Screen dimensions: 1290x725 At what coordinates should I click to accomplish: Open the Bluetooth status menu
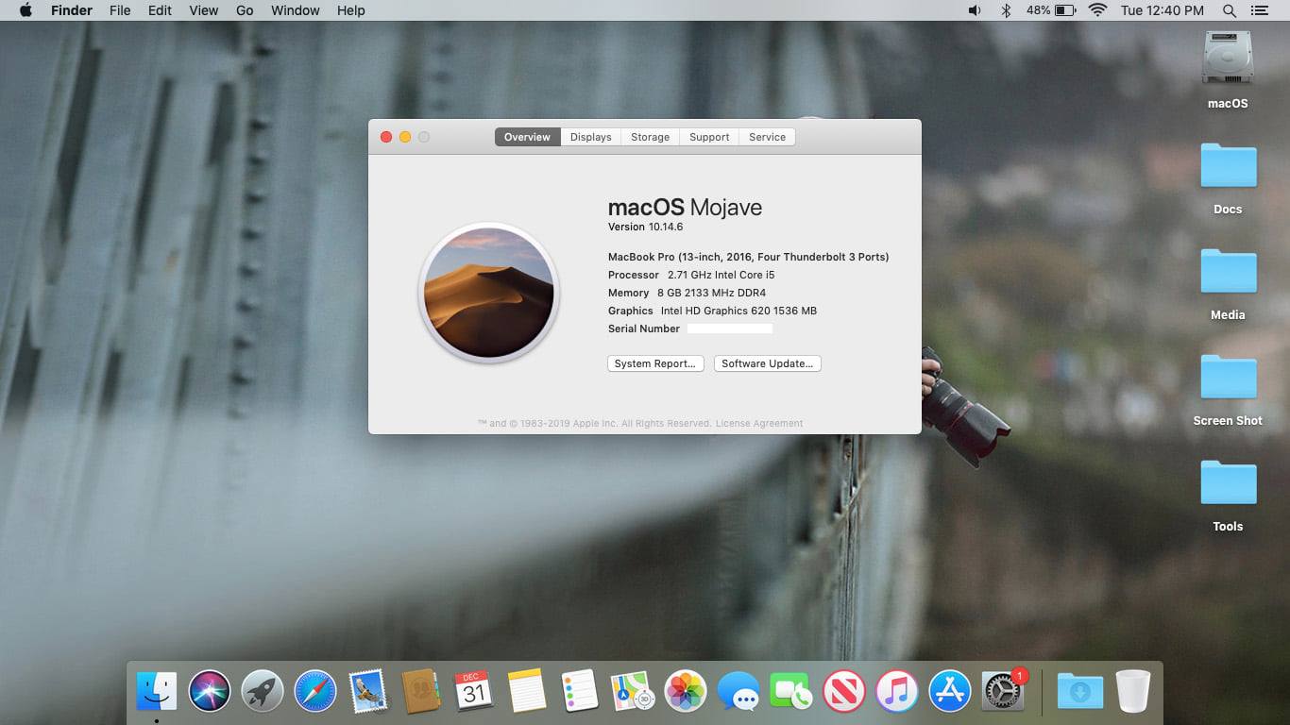[1006, 10]
